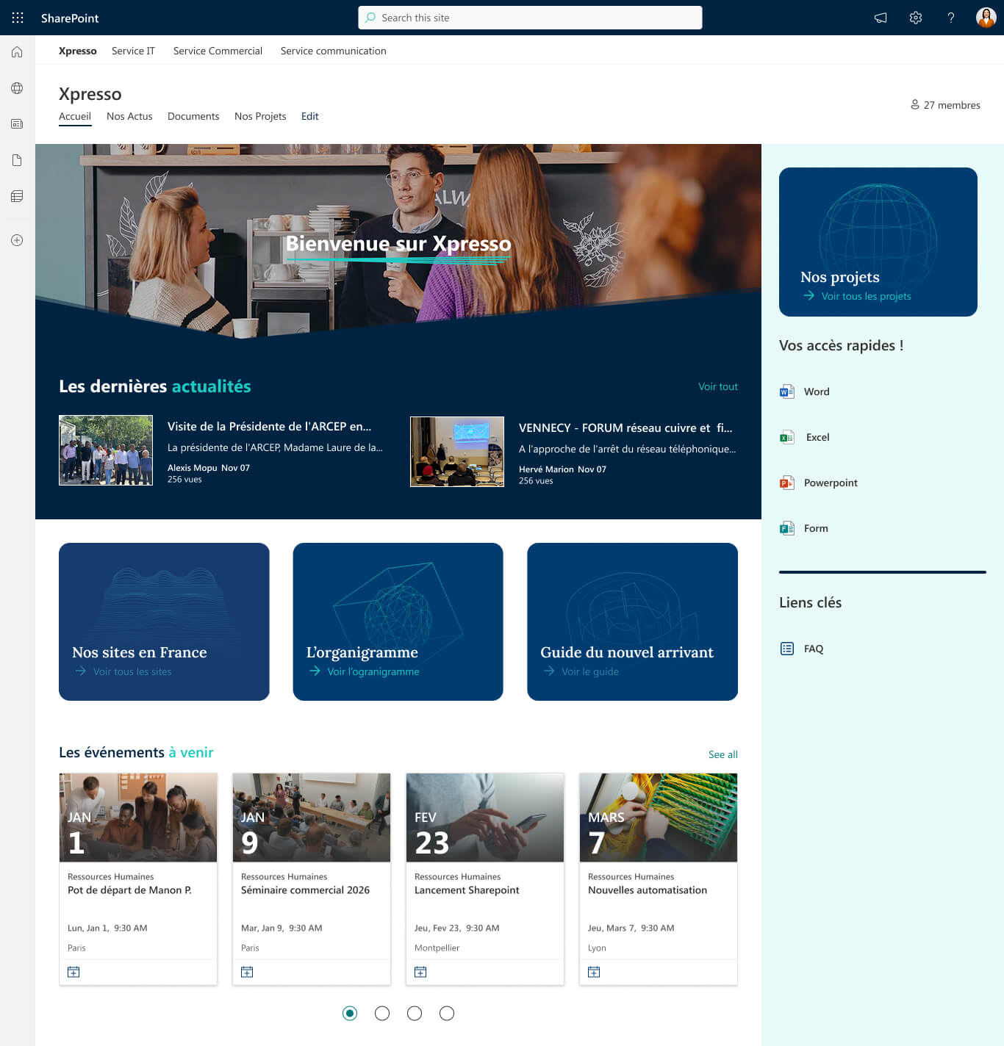Switch to the Documents tab
1004x1046 pixels.
click(193, 116)
